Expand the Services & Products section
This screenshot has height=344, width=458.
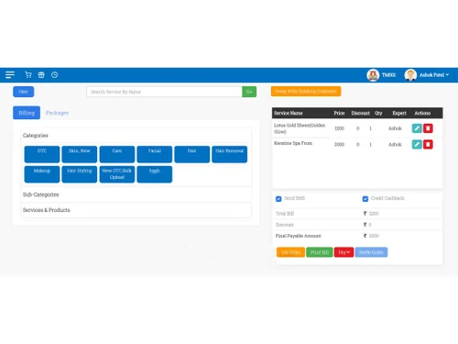[136, 210]
